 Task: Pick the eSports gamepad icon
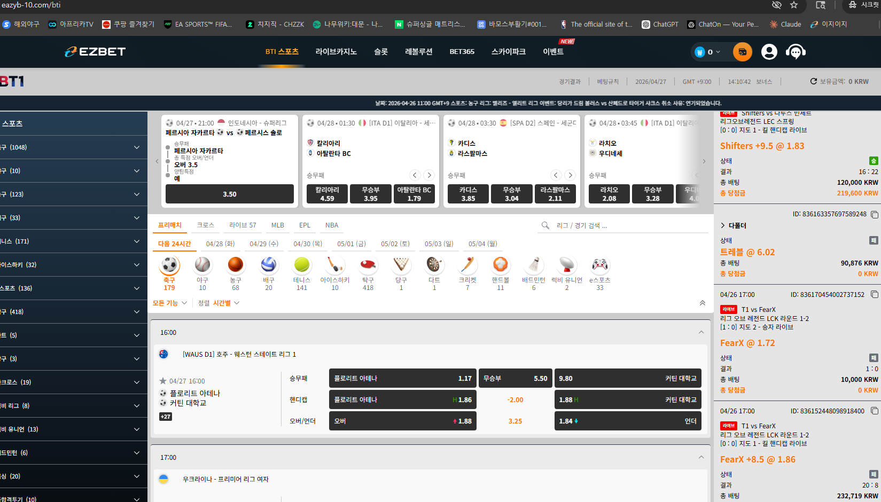pos(599,265)
